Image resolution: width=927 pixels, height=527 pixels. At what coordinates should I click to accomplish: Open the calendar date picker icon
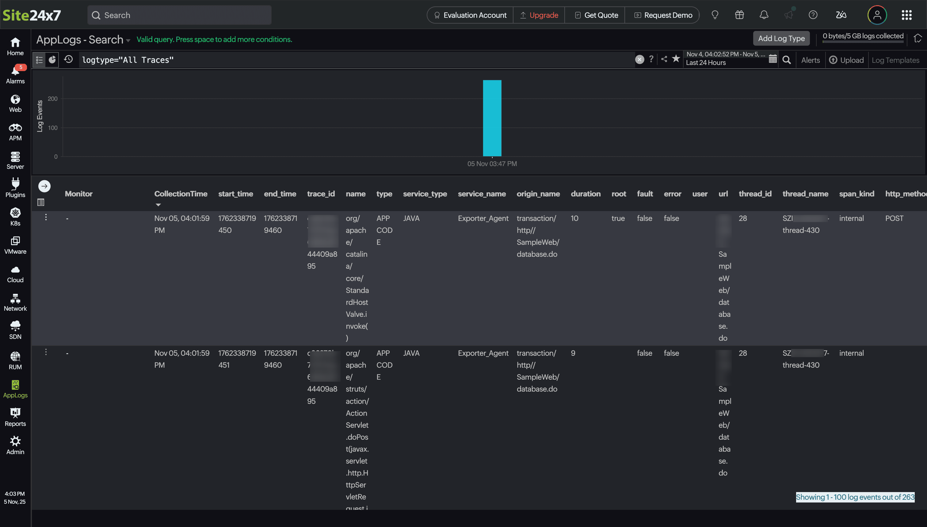tap(772, 59)
